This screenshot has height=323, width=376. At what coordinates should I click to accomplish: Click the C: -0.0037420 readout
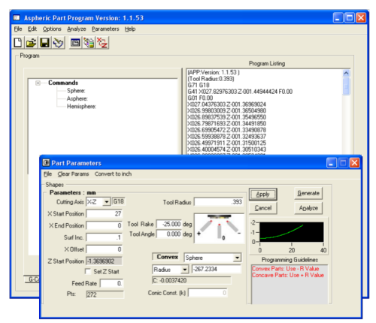point(192,280)
